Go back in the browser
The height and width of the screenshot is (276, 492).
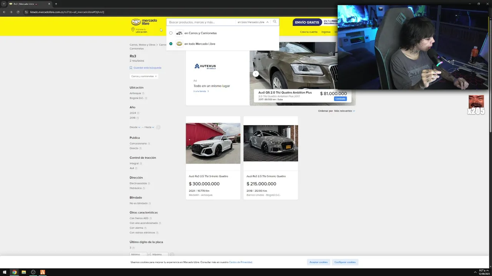click(4, 12)
